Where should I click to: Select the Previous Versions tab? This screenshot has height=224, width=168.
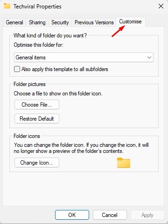click(94, 22)
